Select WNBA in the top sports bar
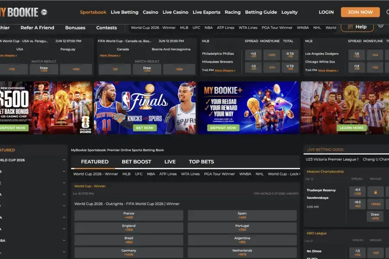The width and height of the screenshot is (389, 259). coord(303,28)
